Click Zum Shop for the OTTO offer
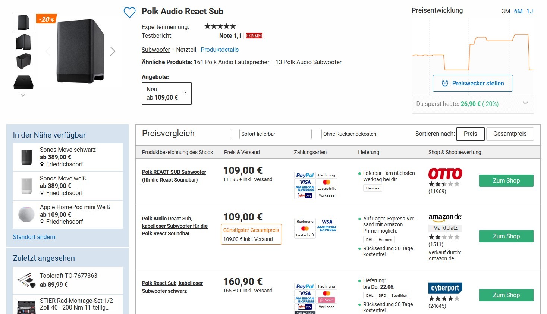Screen dimensions: 547x314 click(506, 181)
